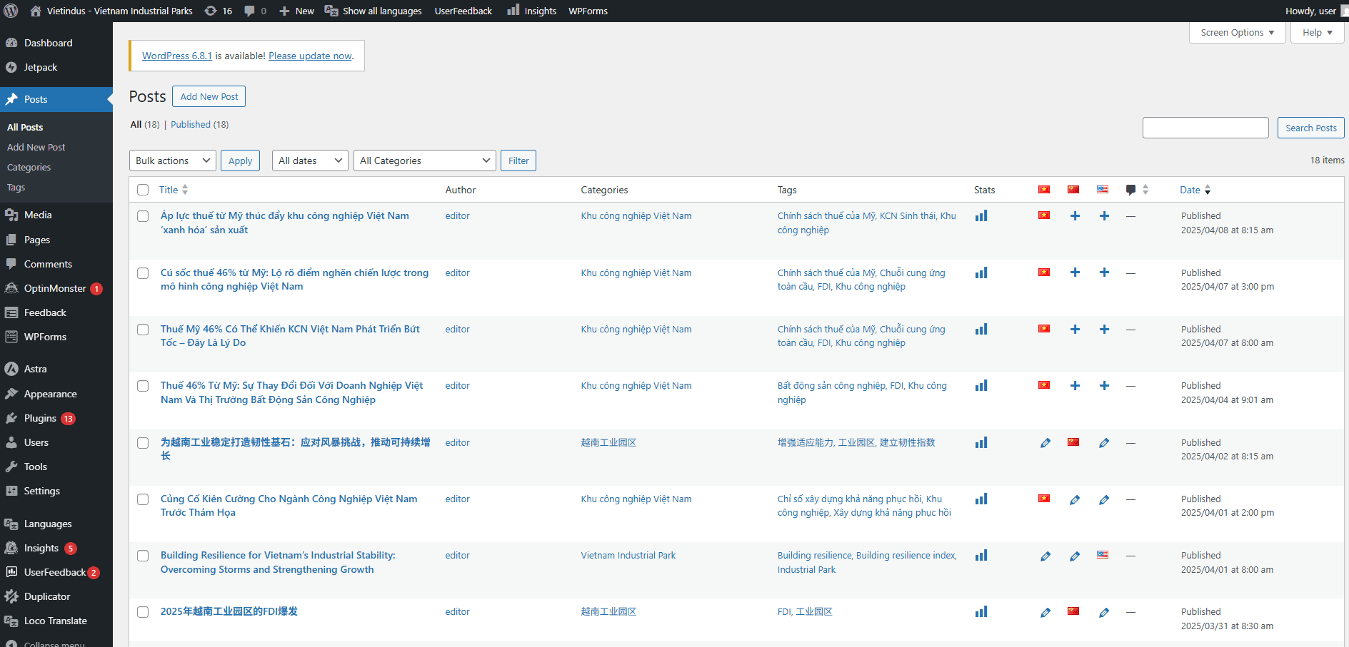Add Chinese translation for 'Cú sốc thuế 46%' post

click(1075, 272)
